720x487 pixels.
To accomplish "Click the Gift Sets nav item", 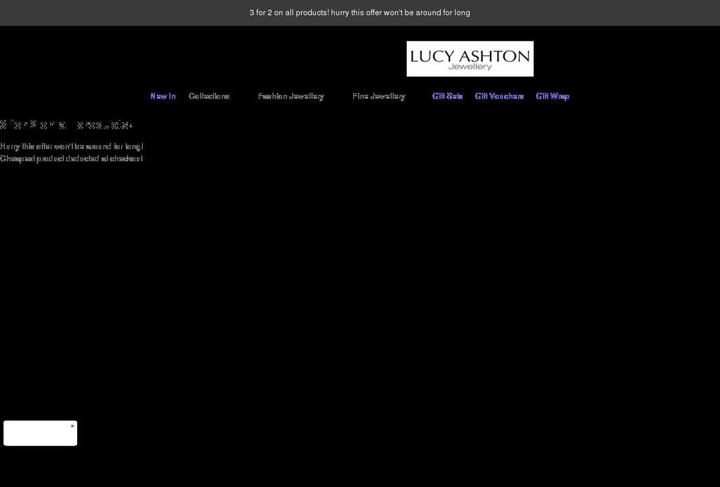I will coord(447,96).
